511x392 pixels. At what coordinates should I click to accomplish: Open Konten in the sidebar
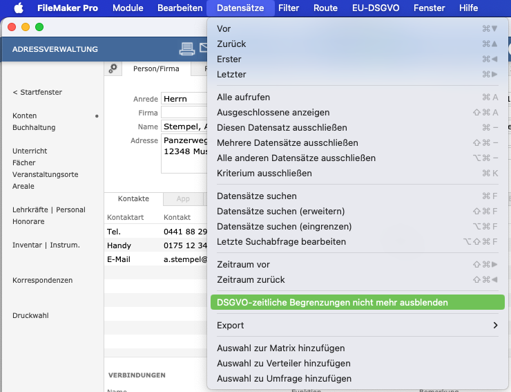coord(24,116)
